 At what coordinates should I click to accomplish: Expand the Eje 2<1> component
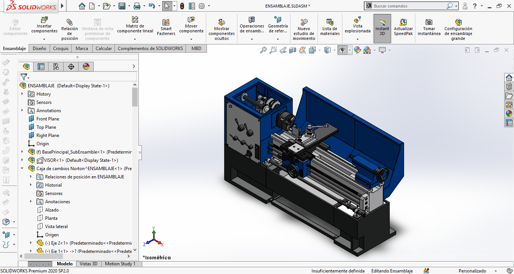[31, 243]
